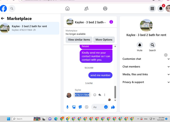Go to Home feed icon
Image resolution: width=170 pixels, height=122 pixels.
click(x=67, y=8)
